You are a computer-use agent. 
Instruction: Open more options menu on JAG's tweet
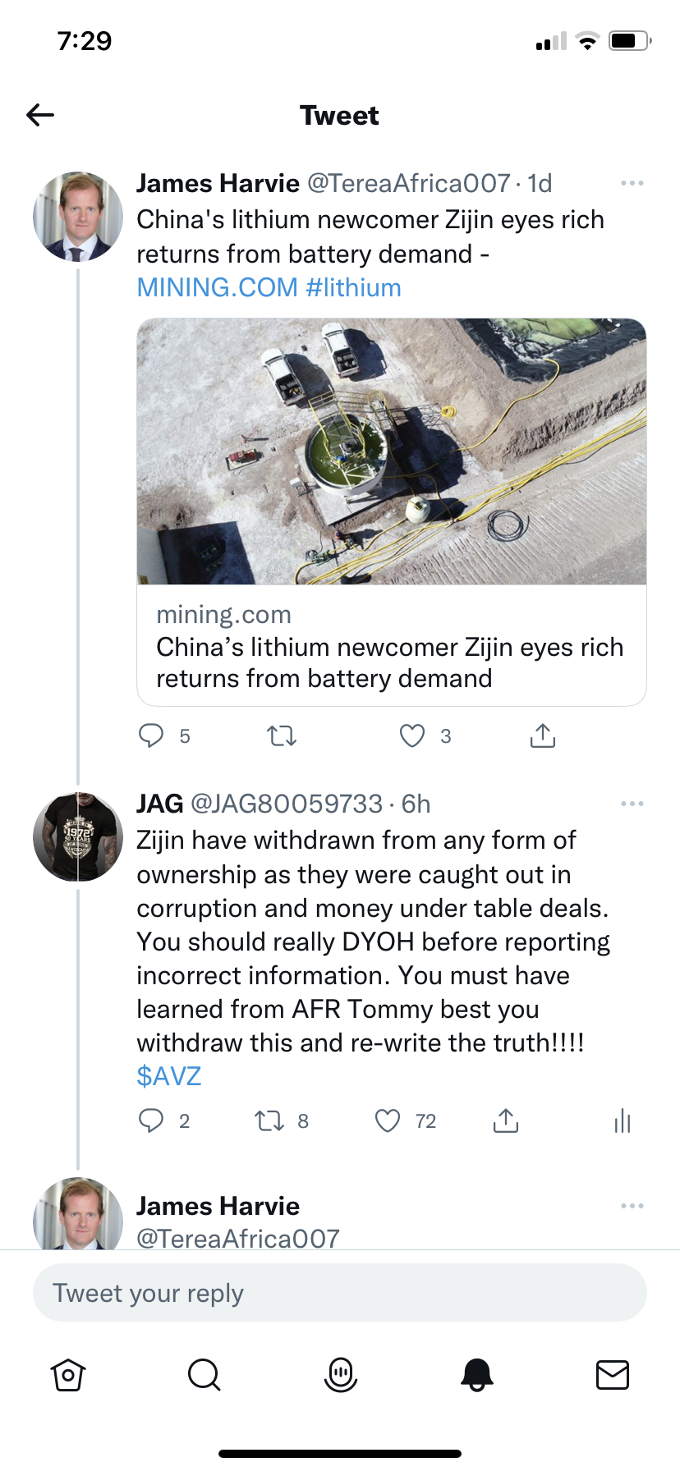[632, 804]
